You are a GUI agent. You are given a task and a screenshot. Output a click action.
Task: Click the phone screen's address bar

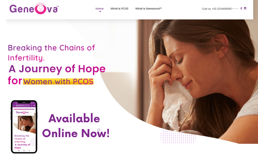tap(22, 105)
